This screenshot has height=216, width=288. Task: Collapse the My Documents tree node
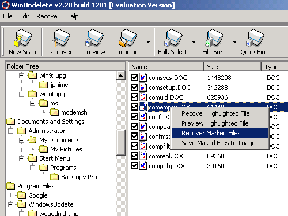21,140
